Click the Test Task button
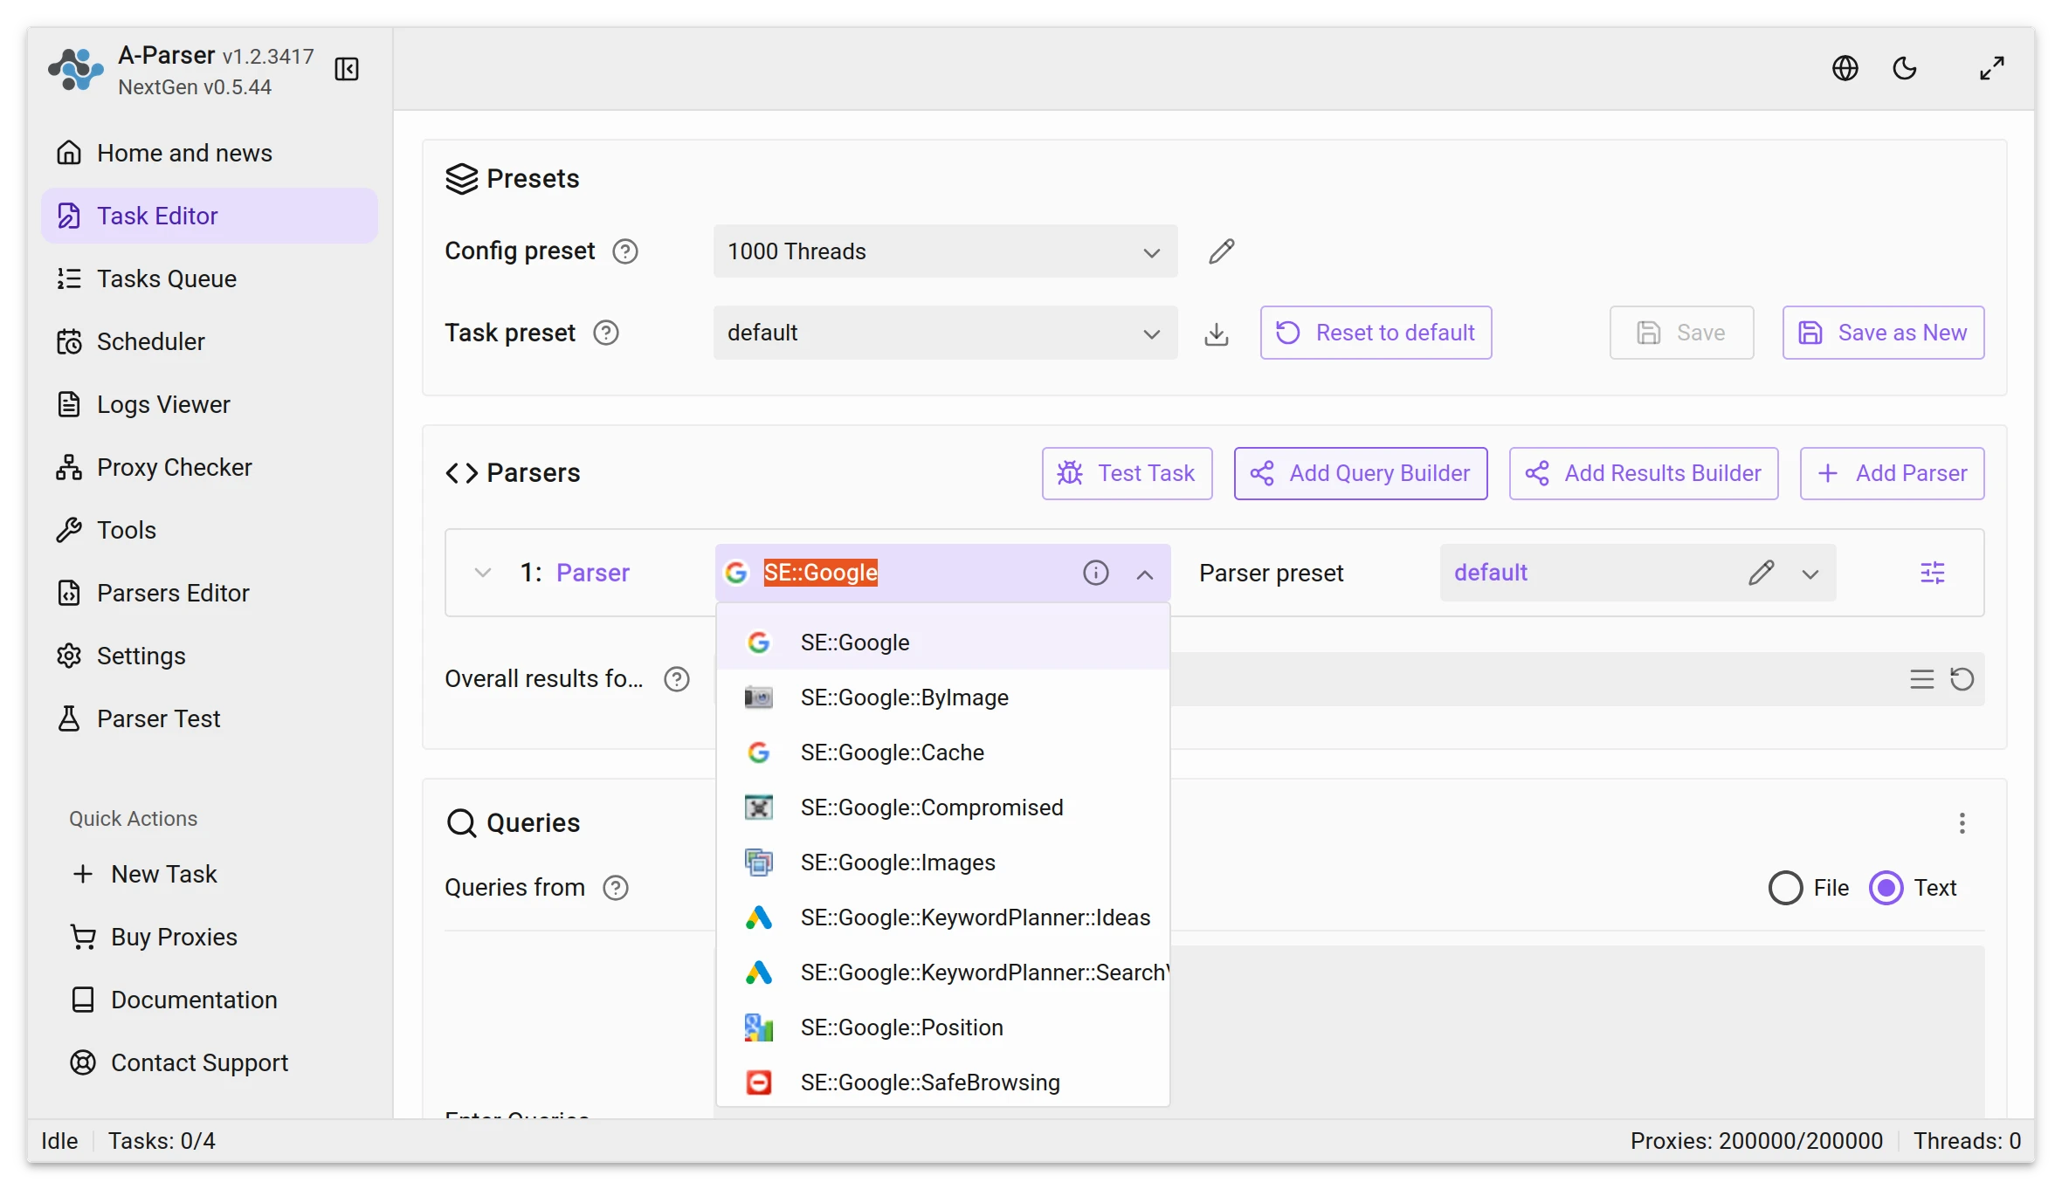Image resolution: width=2062 pixels, height=1189 pixels. click(x=1127, y=473)
